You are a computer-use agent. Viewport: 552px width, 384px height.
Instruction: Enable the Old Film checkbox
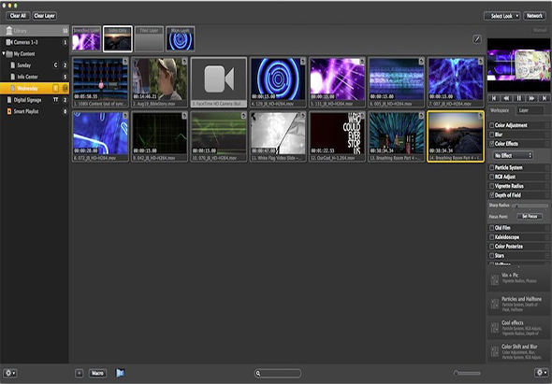(x=491, y=228)
